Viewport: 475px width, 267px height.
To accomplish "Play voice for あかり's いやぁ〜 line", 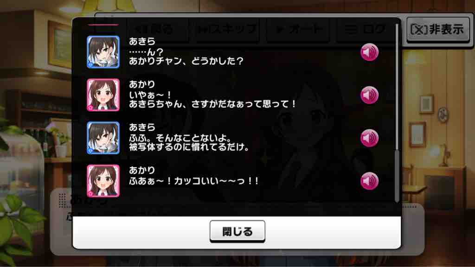I will pos(369,95).
